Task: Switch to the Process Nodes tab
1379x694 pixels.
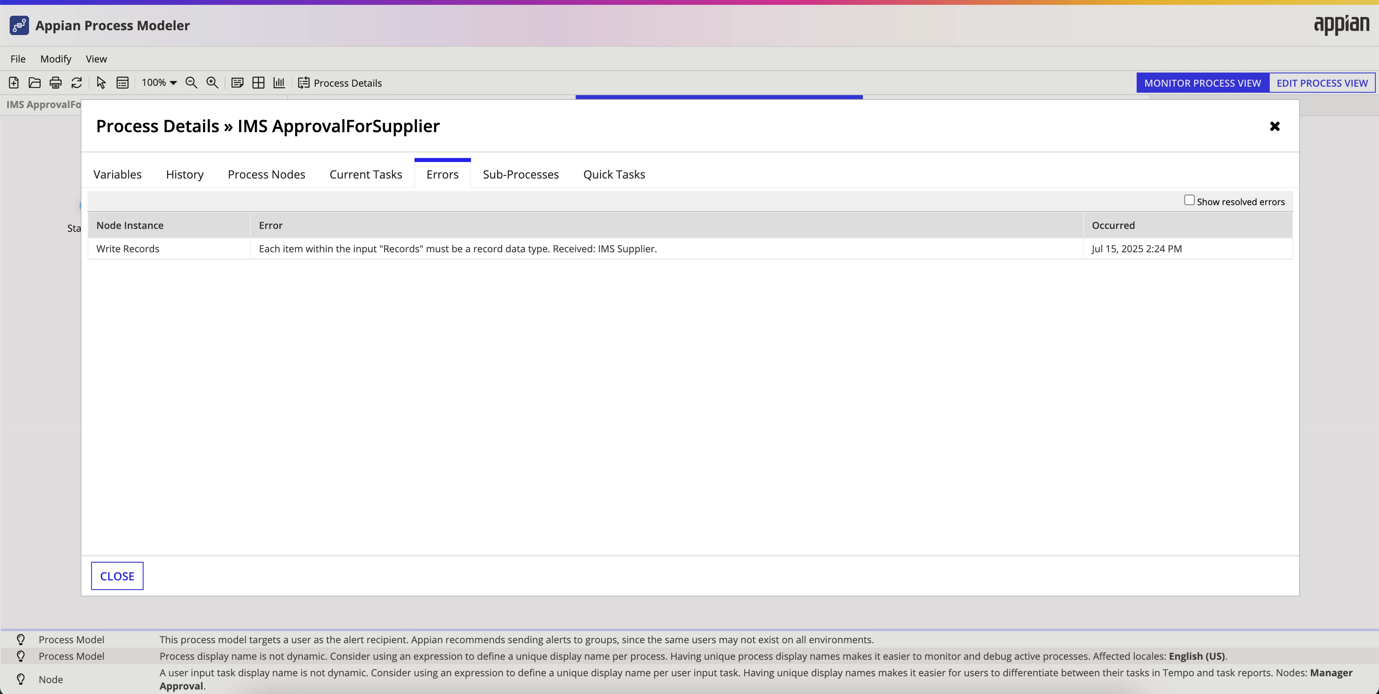Action: 267,175
